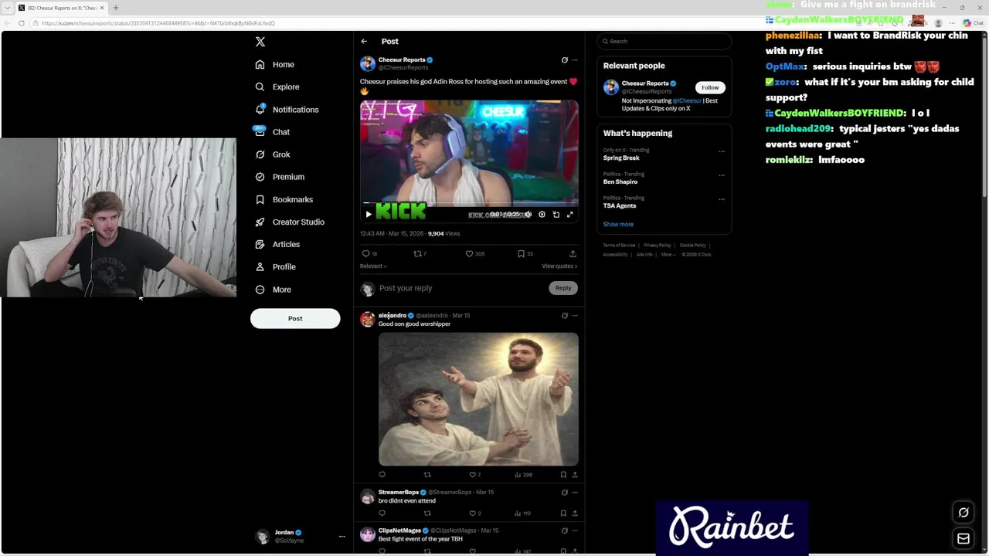Mute the video volume icon
989x556 pixels.
point(528,214)
